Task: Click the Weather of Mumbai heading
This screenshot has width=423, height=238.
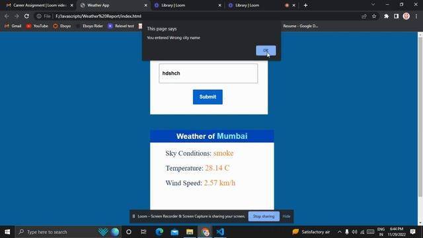Action: [211, 136]
